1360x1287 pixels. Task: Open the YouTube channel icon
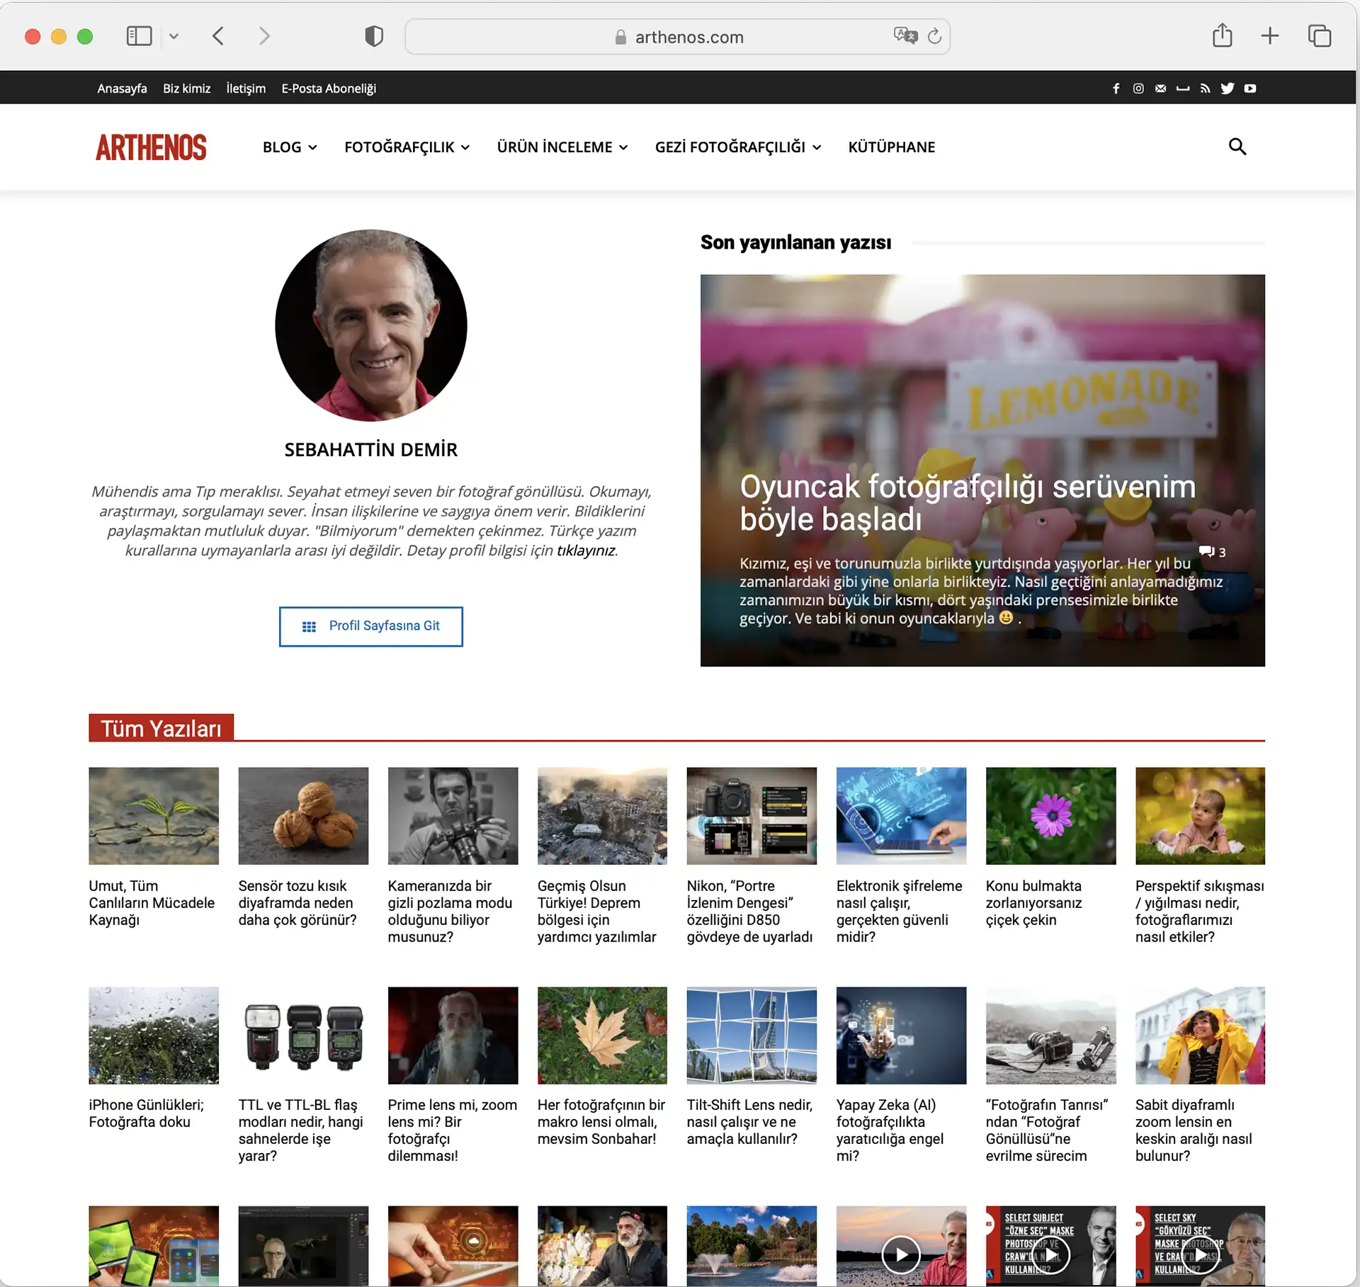(1250, 89)
